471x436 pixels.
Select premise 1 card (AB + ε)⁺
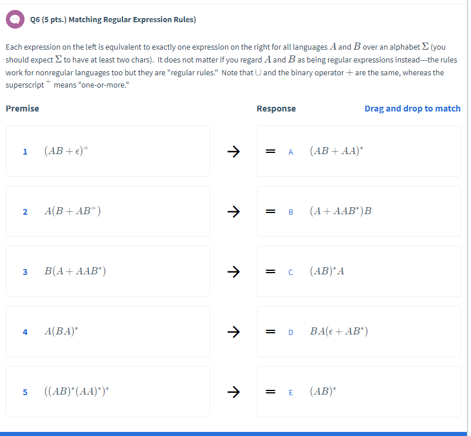pos(108,151)
